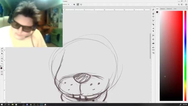Open the Color panel flyout menu

pyautogui.click(x=187, y=9)
